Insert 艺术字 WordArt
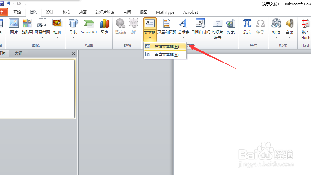Screen dimensions: 311x175 click(x=183, y=26)
